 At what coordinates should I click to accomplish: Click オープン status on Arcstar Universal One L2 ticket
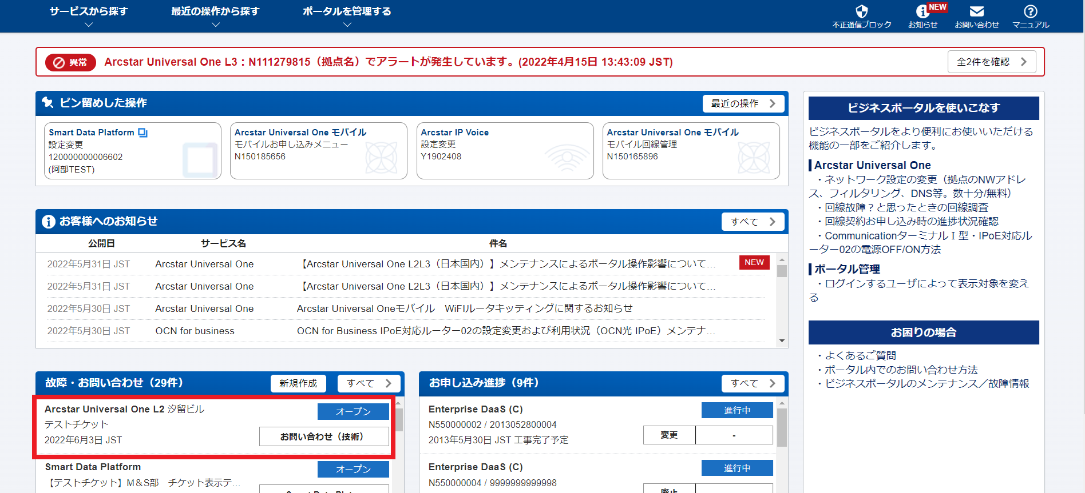pyautogui.click(x=353, y=411)
